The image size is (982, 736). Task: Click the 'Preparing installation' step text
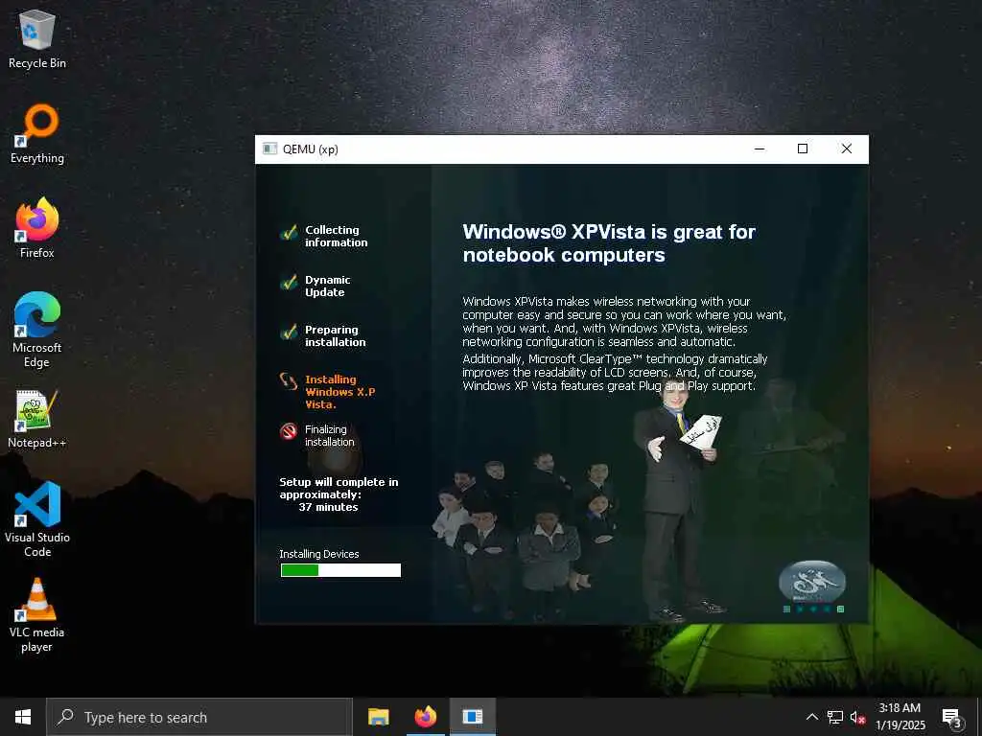pyautogui.click(x=335, y=335)
